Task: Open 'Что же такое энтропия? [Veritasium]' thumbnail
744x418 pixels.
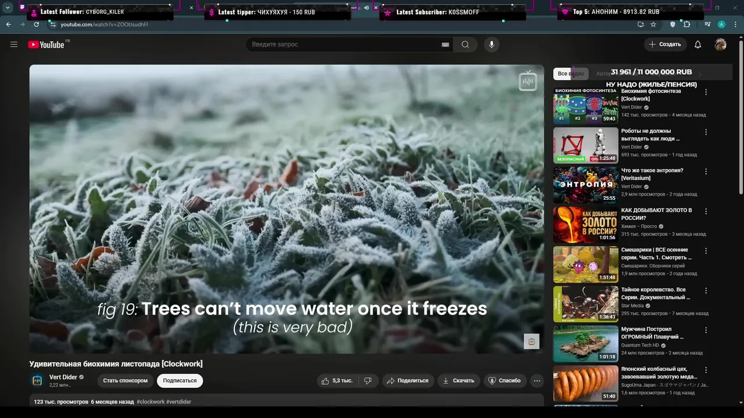Action: click(586, 185)
